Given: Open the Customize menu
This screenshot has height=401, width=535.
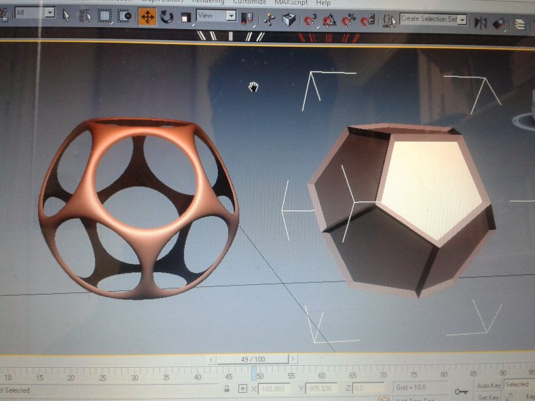Looking at the screenshot, I should click(x=249, y=3).
